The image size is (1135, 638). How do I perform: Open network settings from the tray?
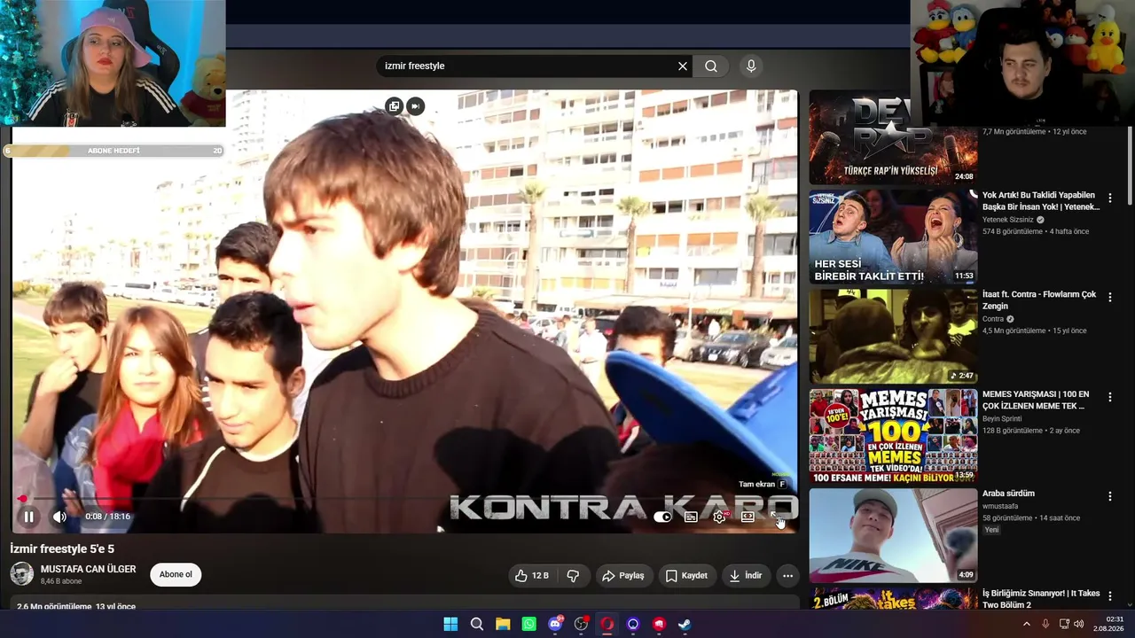coord(1064,624)
